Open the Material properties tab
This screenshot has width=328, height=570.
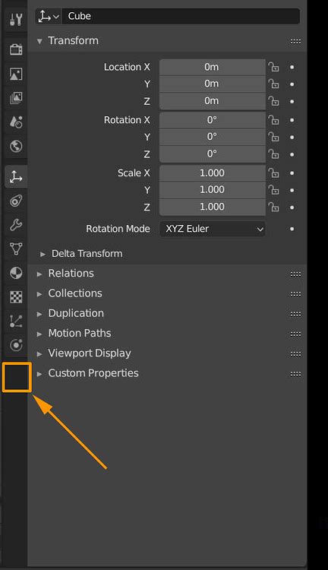(16, 273)
